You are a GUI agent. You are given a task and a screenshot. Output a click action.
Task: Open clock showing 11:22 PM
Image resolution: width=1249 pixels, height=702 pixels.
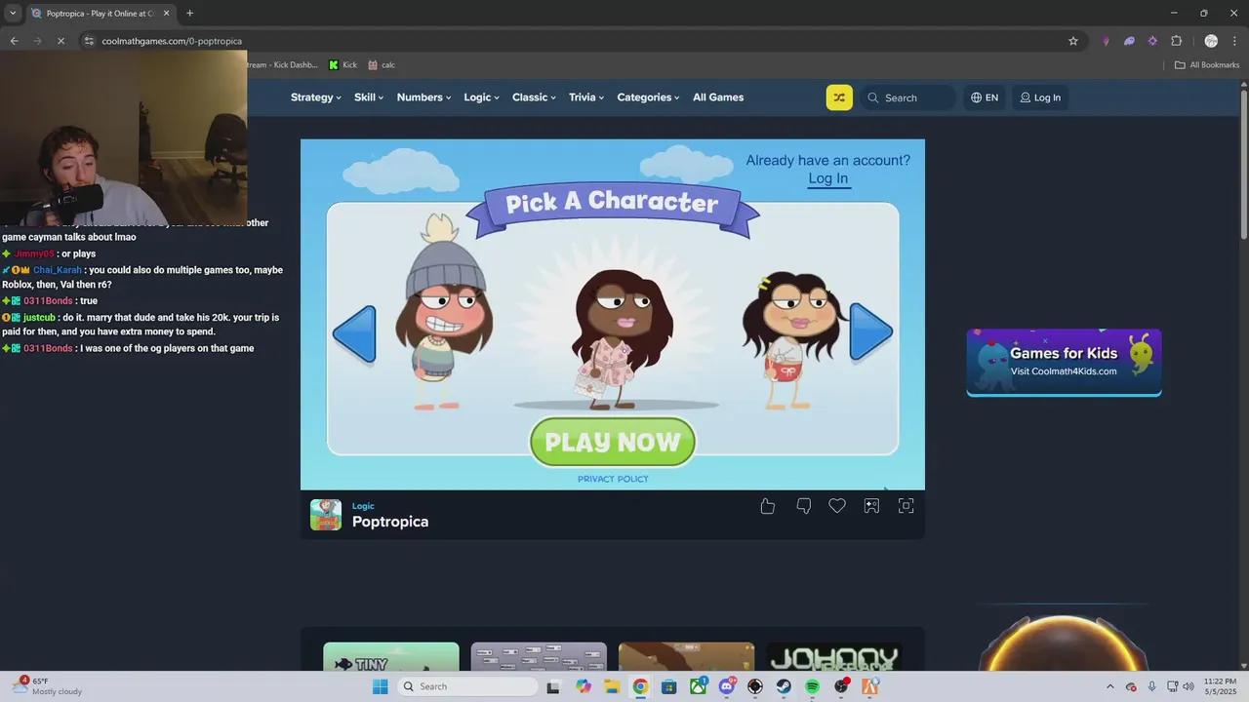pos(1220,686)
